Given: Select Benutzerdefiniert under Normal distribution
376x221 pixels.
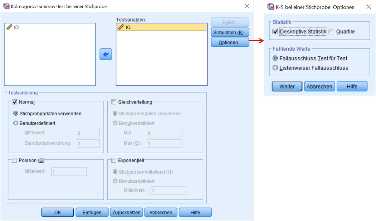Looking at the screenshot, I should coord(16,123).
